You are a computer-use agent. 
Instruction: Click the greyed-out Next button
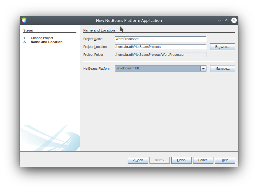[x=159, y=160]
